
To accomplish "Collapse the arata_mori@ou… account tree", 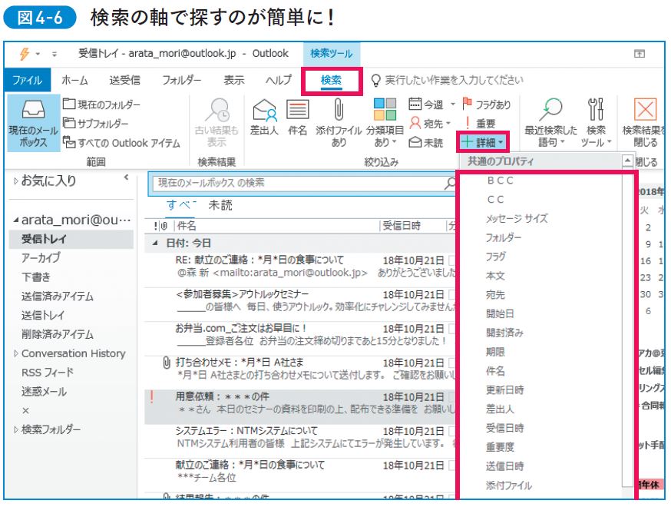I will [x=16, y=220].
